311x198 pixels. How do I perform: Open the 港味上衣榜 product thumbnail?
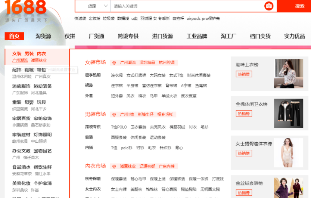pyautogui.click(x=289, y=74)
